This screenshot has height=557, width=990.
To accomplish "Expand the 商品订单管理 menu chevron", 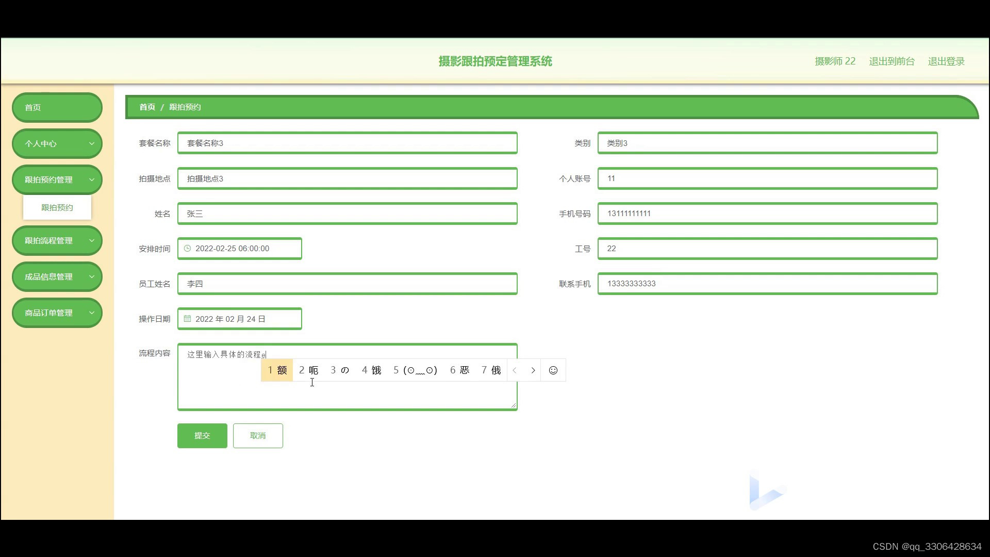I will (x=92, y=313).
